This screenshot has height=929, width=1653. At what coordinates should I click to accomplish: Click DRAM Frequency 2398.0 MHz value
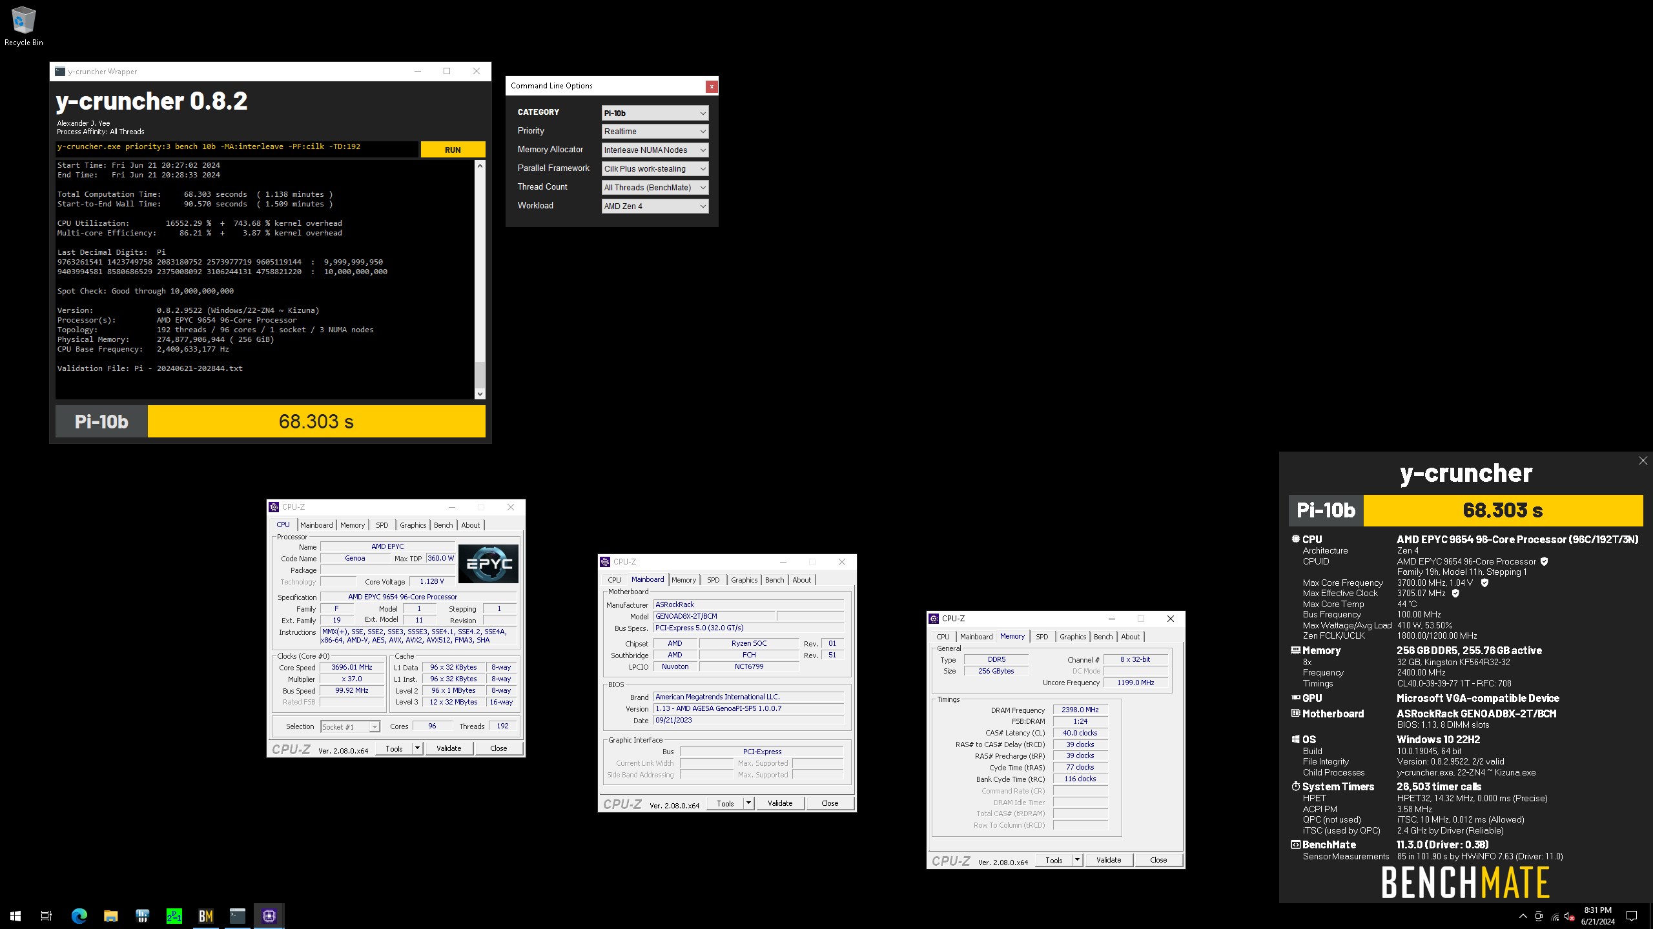[x=1080, y=710]
